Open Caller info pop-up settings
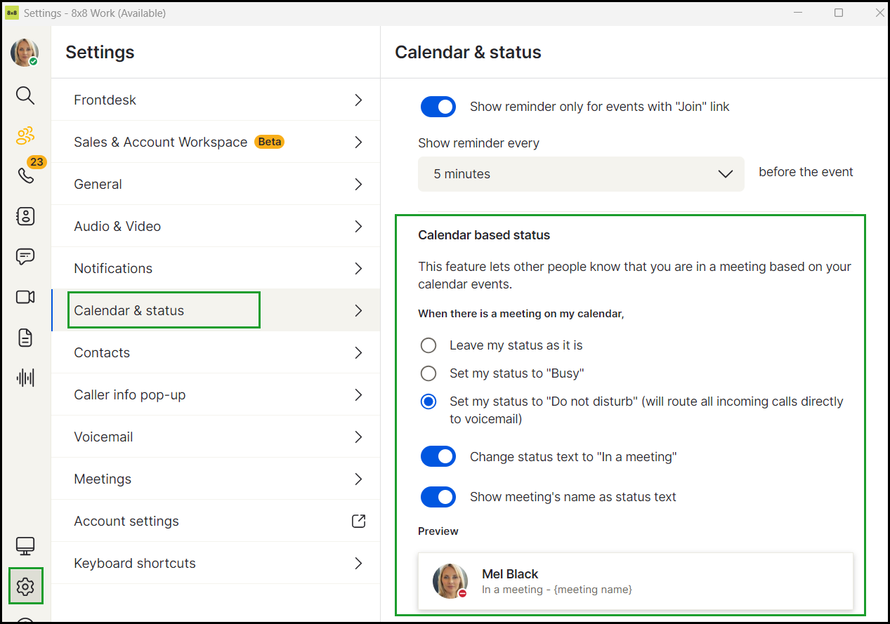 click(216, 394)
